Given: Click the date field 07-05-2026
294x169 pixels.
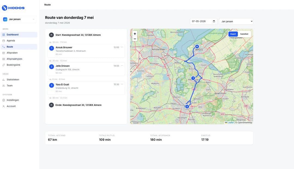Looking at the screenshot, I should tap(204, 21).
